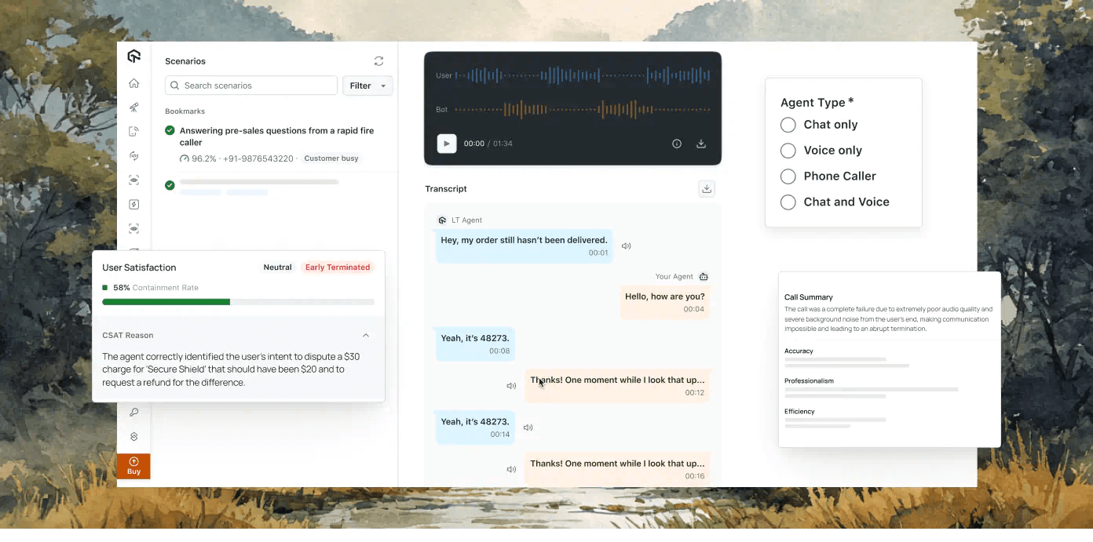Click 'Yeah, it's 48273.' bubble at 00:08

(x=475, y=344)
